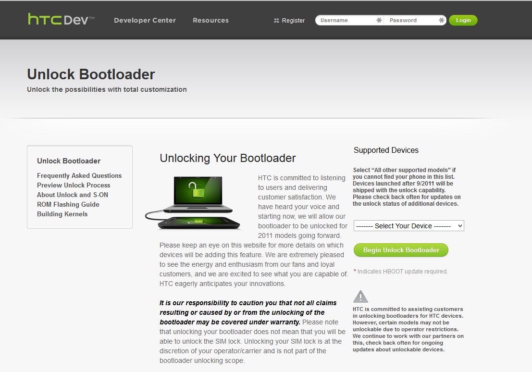This screenshot has height=372, width=532.
Task: Open Preview Unlock Process link
Action: point(74,185)
